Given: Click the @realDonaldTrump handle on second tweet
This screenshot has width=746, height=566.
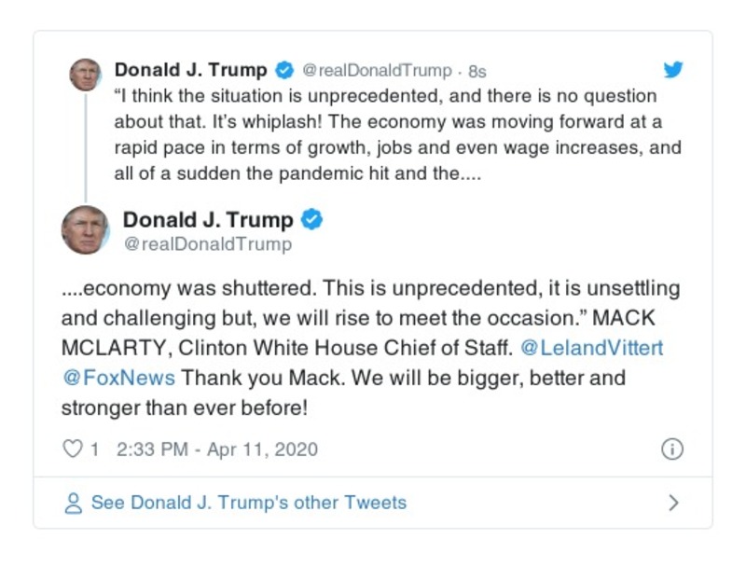Looking at the screenshot, I should (x=204, y=242).
